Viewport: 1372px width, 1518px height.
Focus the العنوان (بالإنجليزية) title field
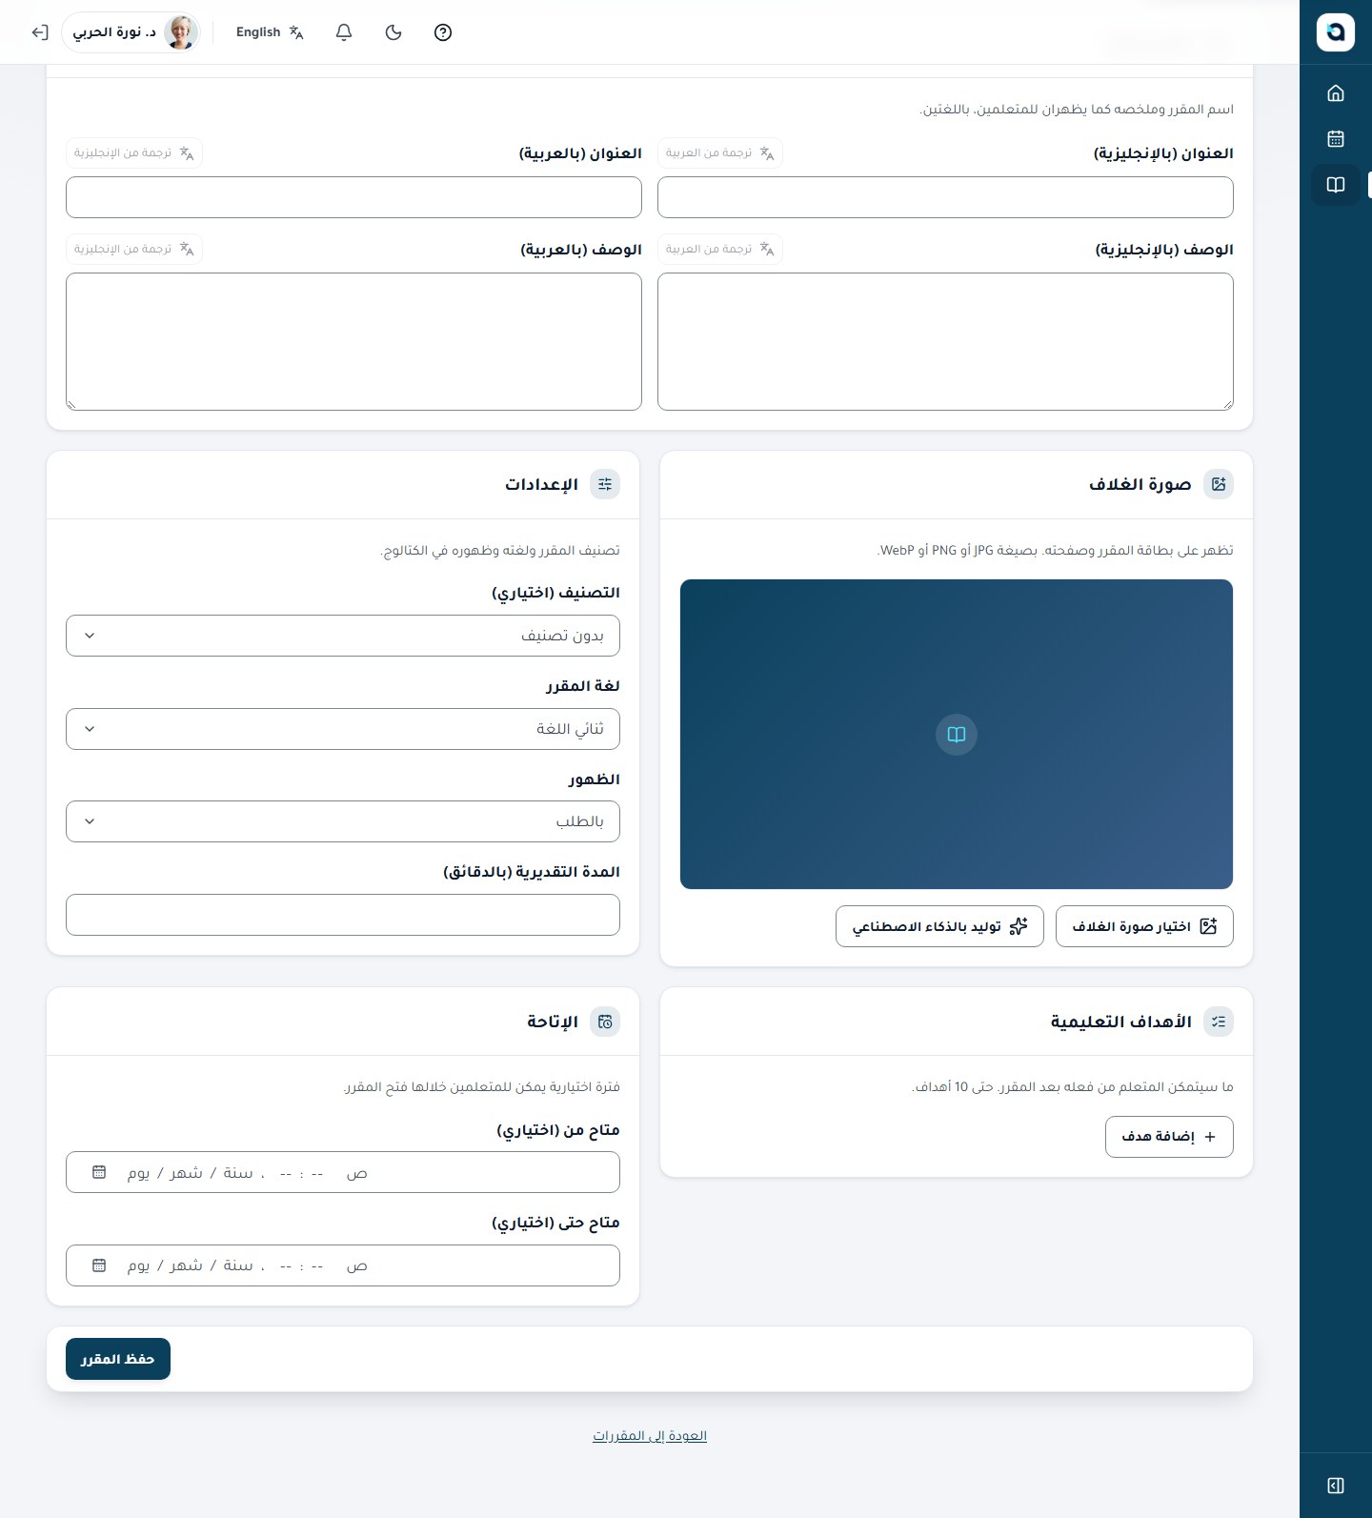(945, 197)
